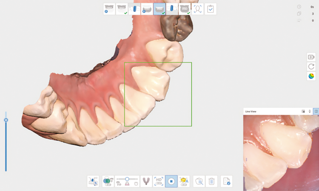Viewport: 319px width, 191px height.
Task: Open the arch guide tool
Action: coord(146,181)
